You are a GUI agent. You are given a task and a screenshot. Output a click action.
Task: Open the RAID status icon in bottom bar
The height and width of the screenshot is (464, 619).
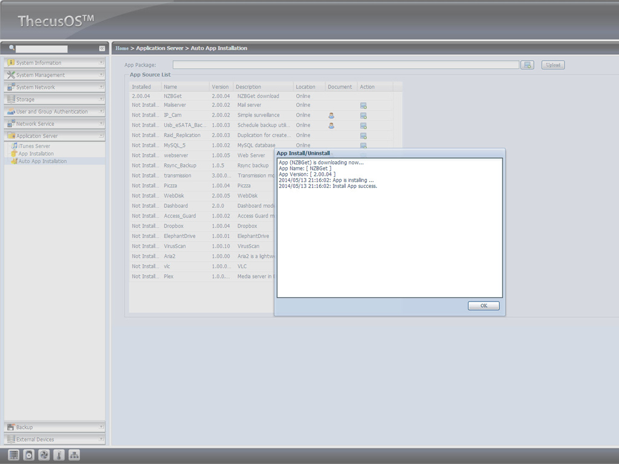tap(13, 455)
